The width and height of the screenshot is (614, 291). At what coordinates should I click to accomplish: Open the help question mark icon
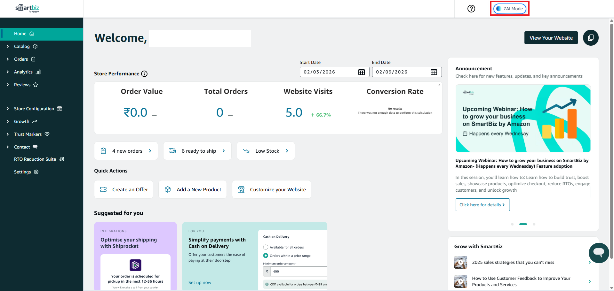471,9
